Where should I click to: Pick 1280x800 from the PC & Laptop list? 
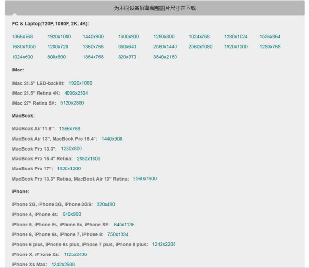164,37
